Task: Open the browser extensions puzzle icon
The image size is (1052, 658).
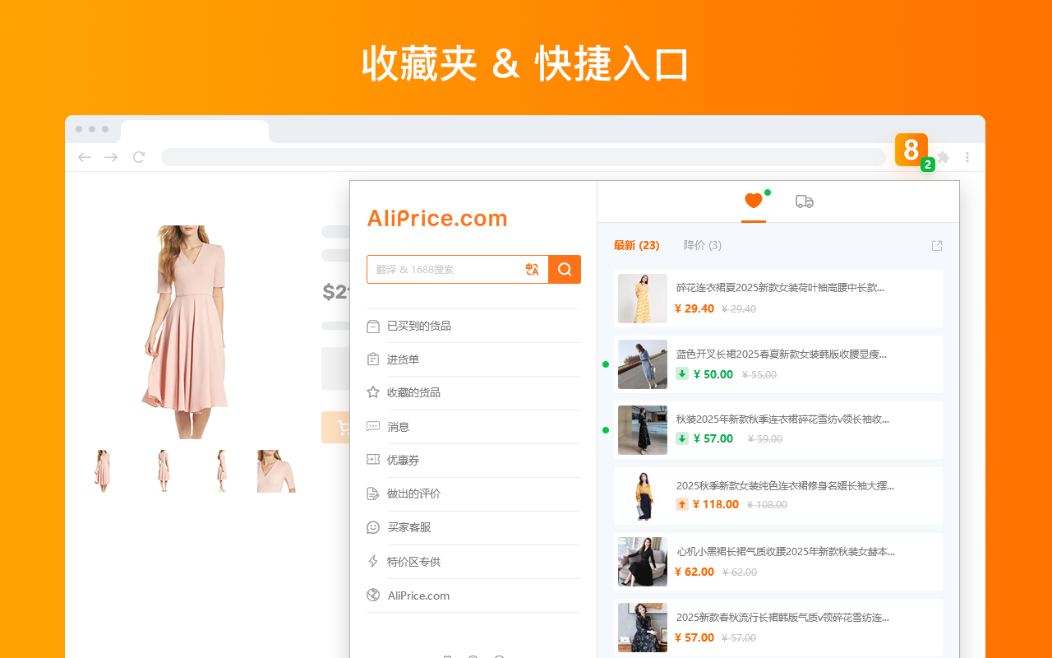Action: click(943, 156)
